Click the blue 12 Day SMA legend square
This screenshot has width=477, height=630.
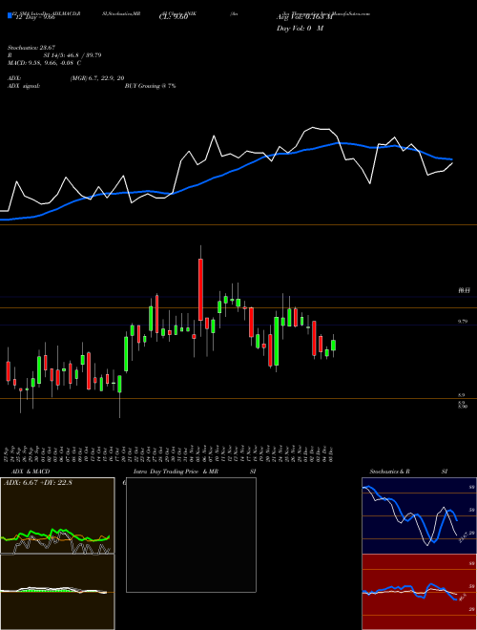10,16
